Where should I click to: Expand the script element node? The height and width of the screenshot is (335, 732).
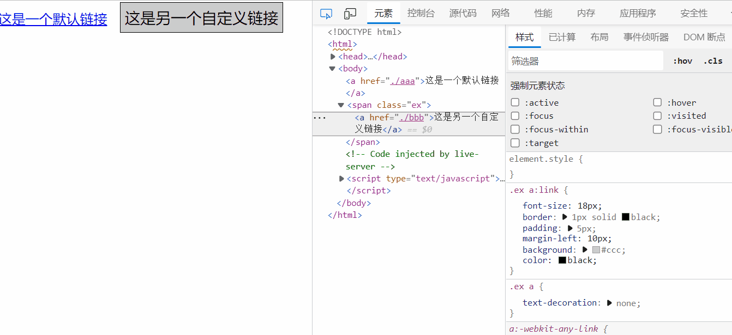341,179
